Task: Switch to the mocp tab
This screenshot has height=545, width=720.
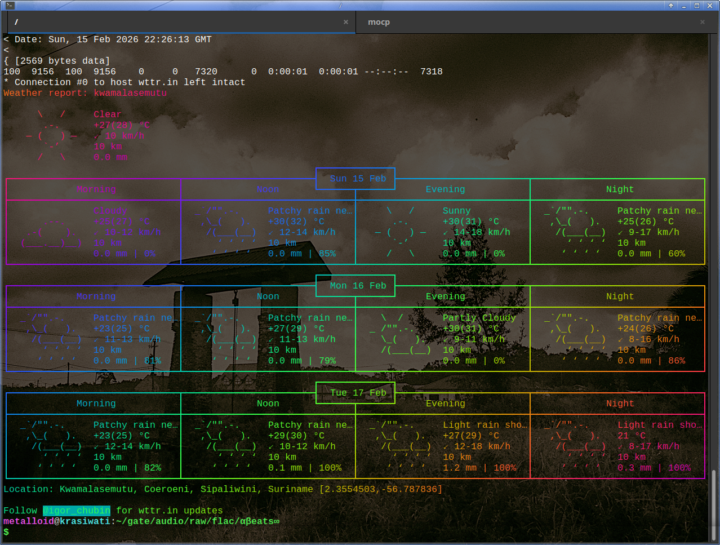Action: point(379,22)
